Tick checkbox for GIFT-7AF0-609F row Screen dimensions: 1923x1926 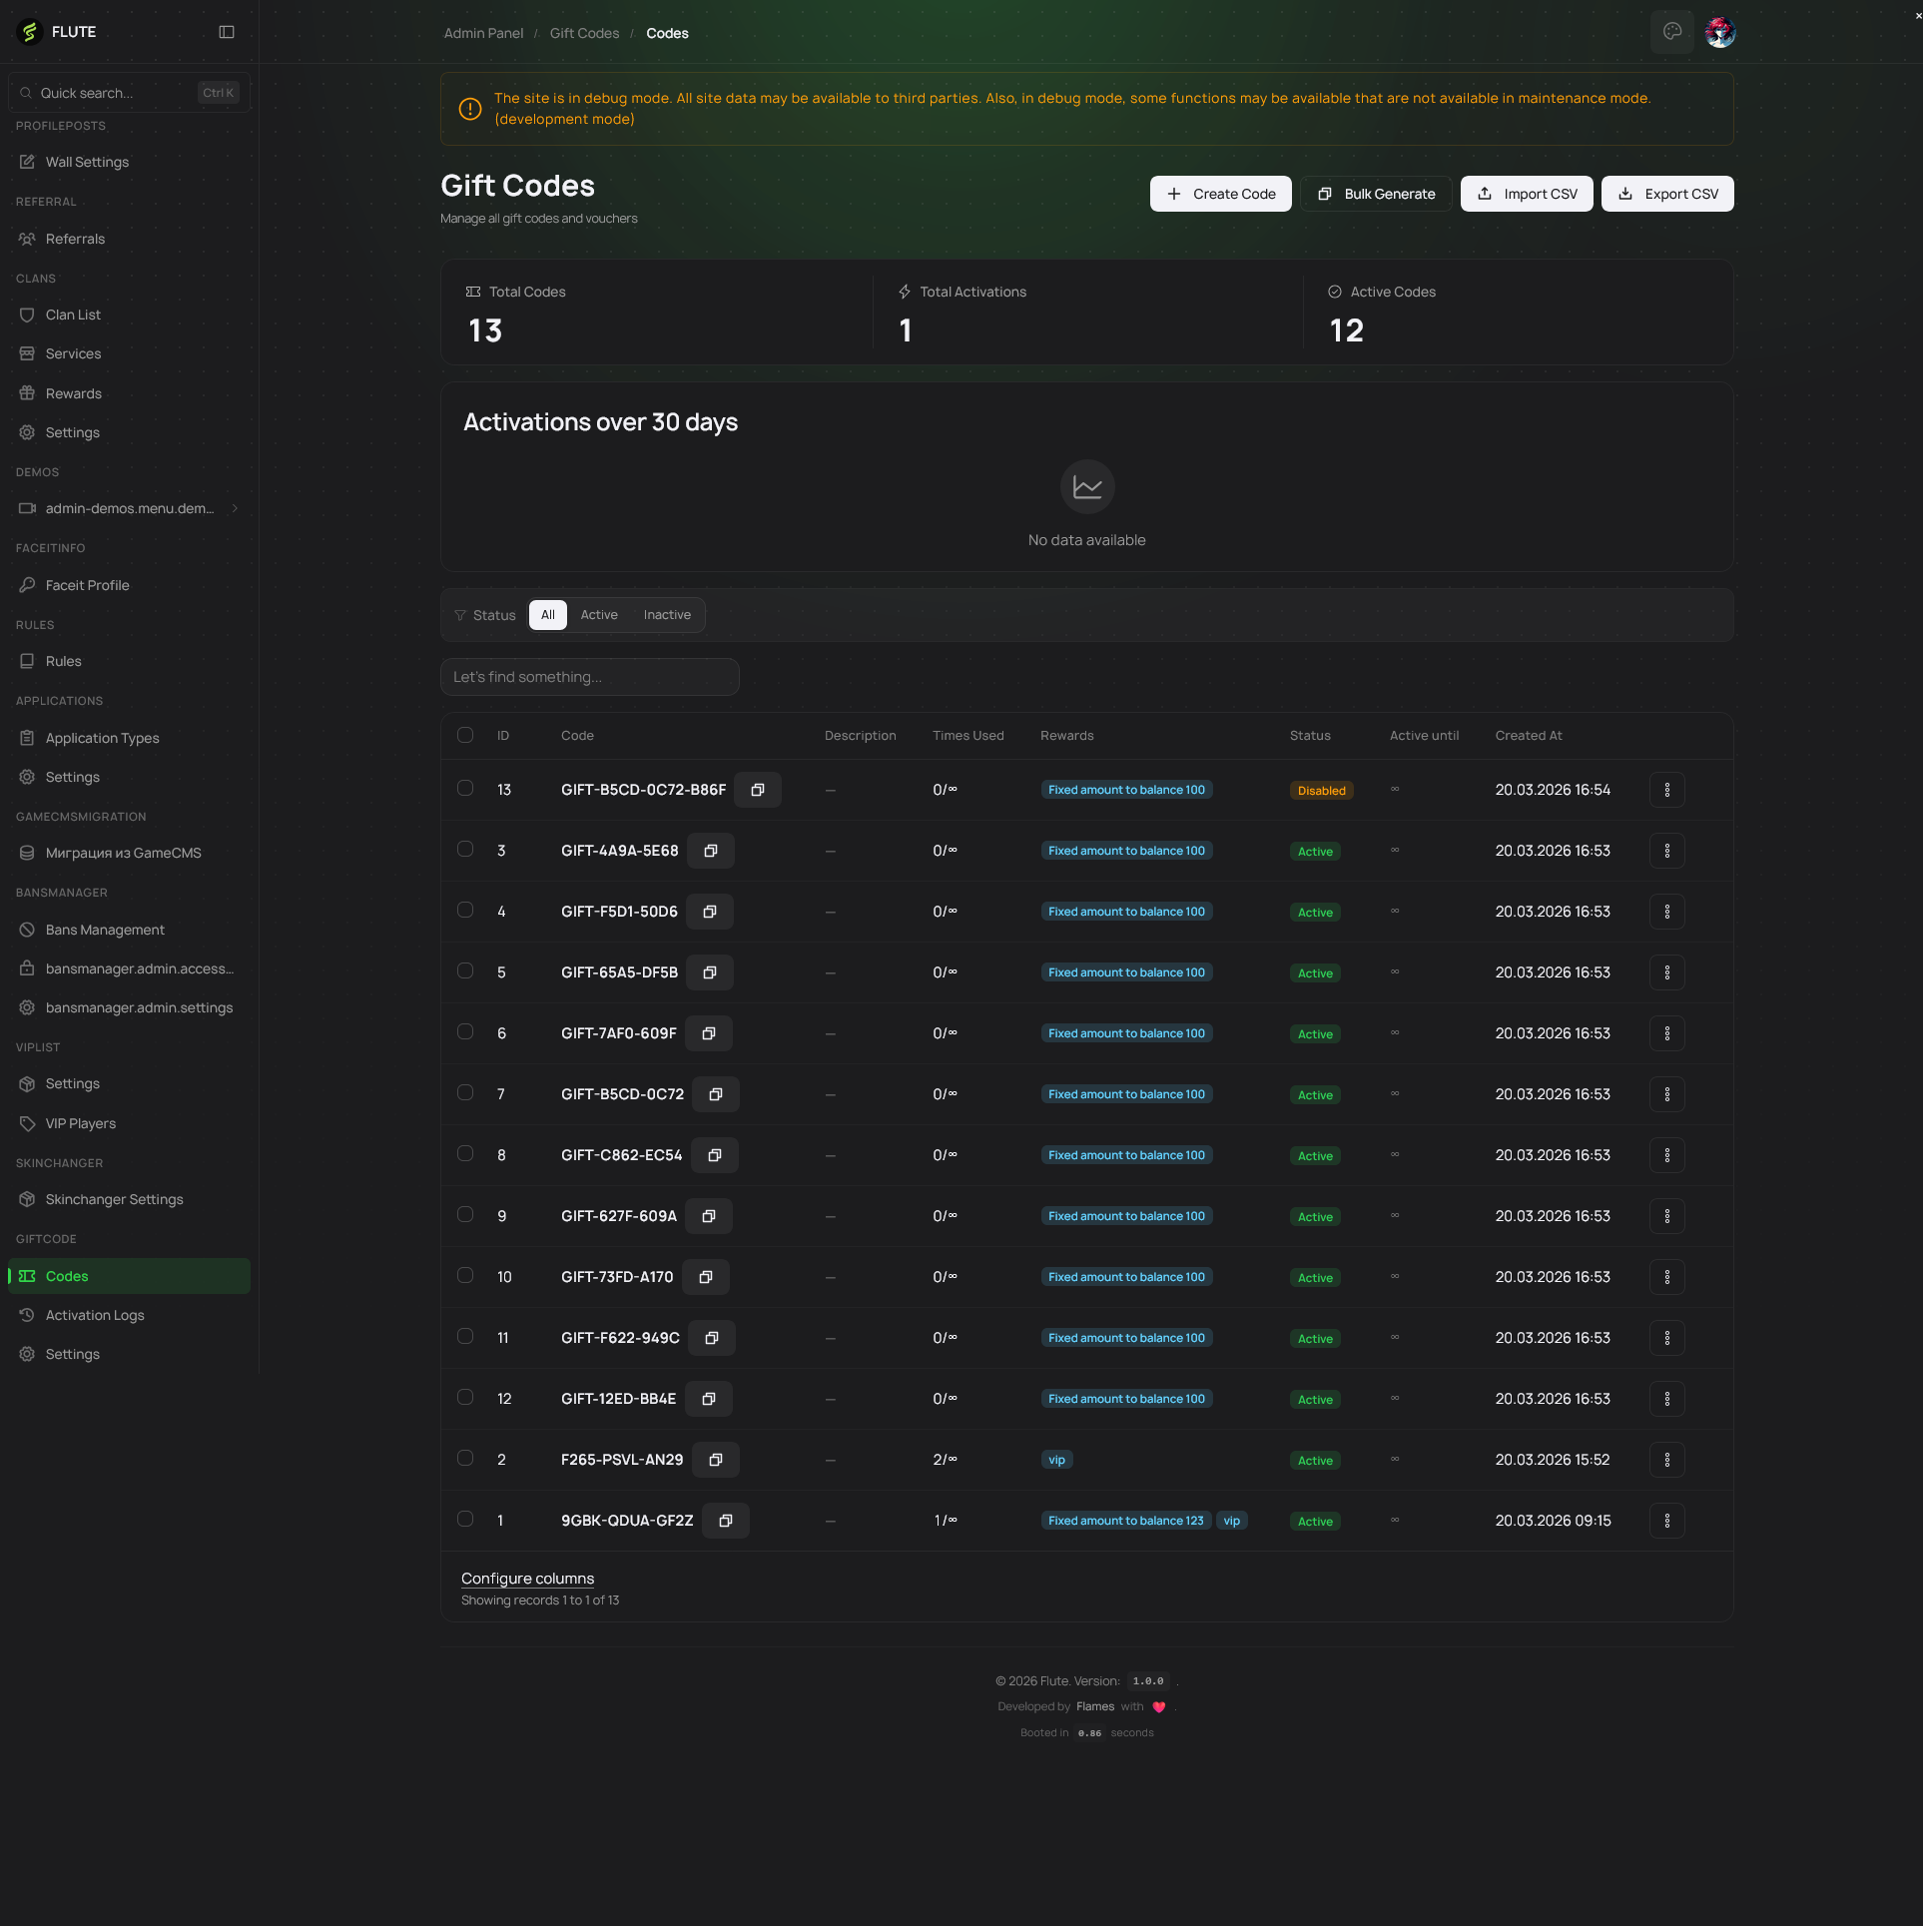(x=465, y=1031)
